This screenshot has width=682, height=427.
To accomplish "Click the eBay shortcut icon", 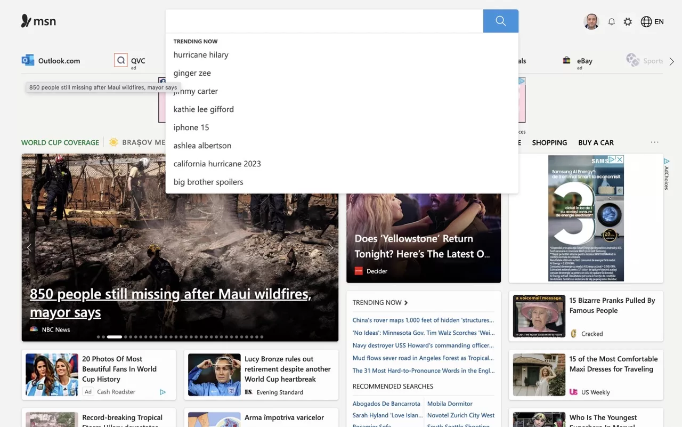I will 567,61.
